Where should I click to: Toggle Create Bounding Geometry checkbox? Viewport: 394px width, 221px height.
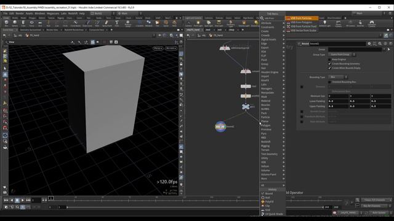[329, 64]
